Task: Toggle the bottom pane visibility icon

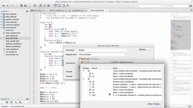Action: point(60,6)
